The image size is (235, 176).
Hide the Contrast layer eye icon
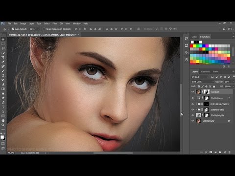192,92
